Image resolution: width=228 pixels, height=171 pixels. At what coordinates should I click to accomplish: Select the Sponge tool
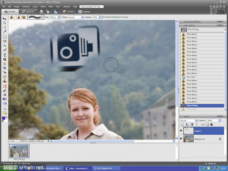coord(5,113)
